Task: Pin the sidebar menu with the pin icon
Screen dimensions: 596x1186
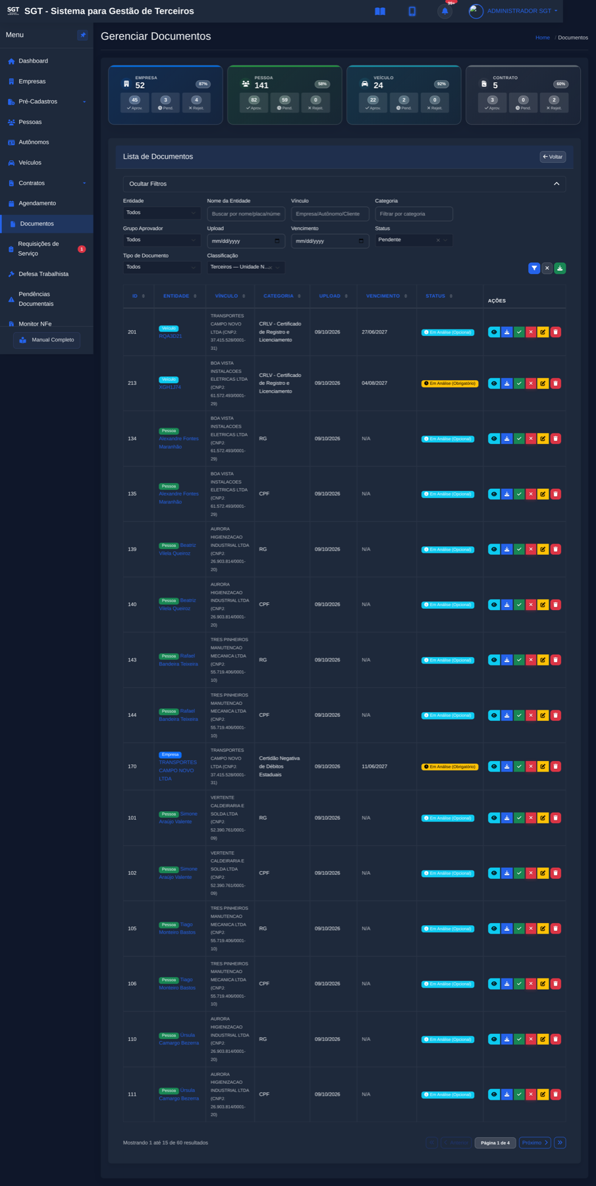Action: (x=82, y=35)
